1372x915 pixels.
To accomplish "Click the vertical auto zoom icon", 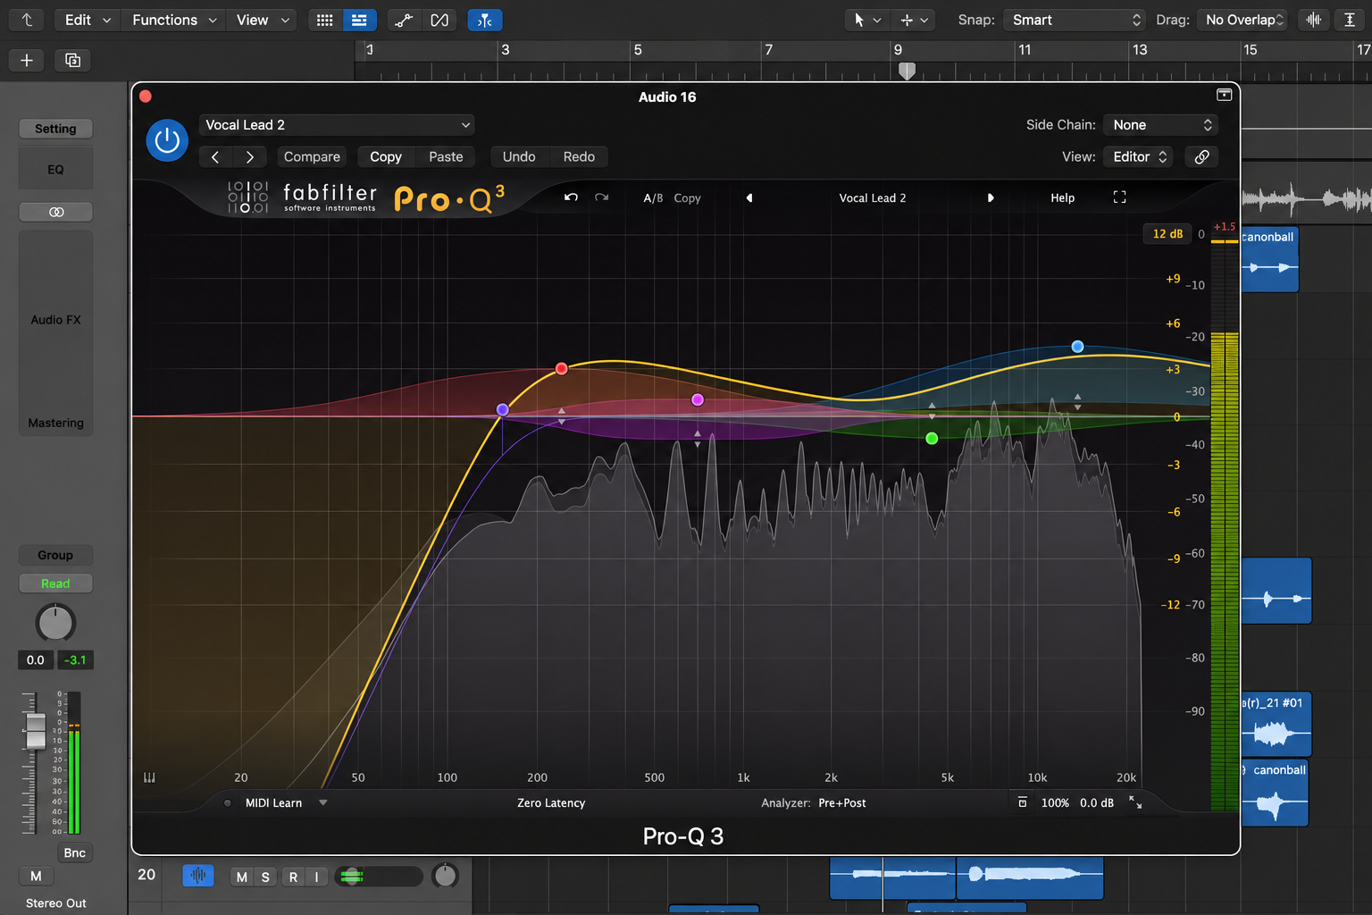I will (x=1350, y=20).
